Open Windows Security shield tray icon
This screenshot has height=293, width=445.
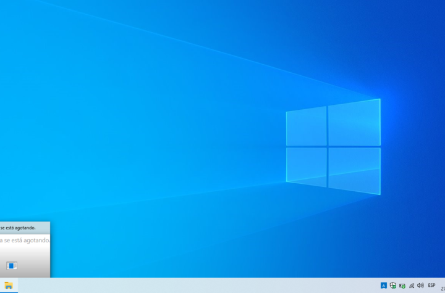pyautogui.click(x=393, y=286)
